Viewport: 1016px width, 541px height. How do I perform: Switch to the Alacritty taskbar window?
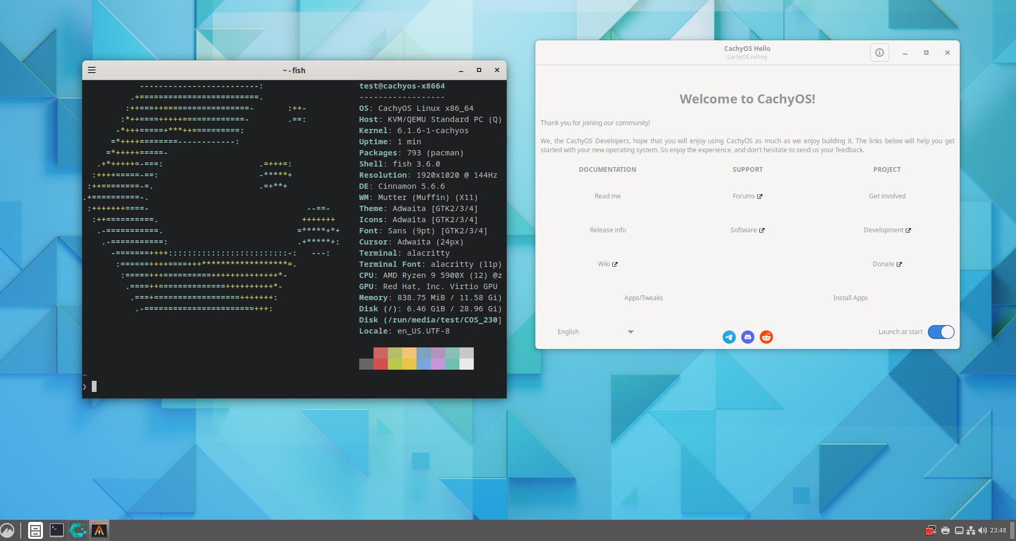[x=99, y=530]
